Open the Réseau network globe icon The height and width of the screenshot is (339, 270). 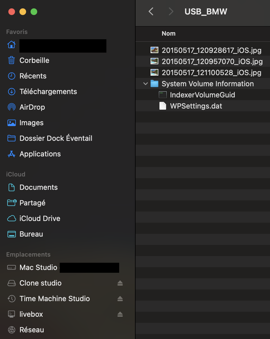tap(11, 330)
